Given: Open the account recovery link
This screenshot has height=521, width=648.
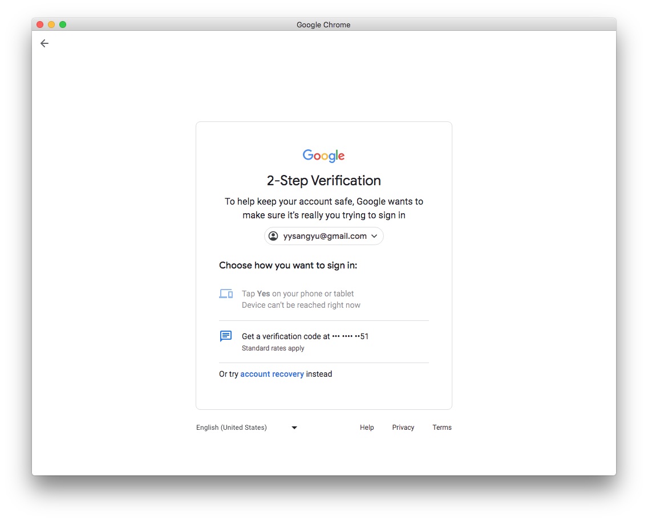Looking at the screenshot, I should point(272,374).
